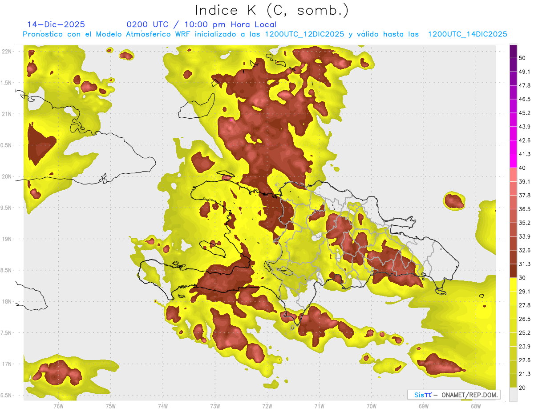Pick the bright yellow swatch between 29.1 and 30

pos(514,284)
